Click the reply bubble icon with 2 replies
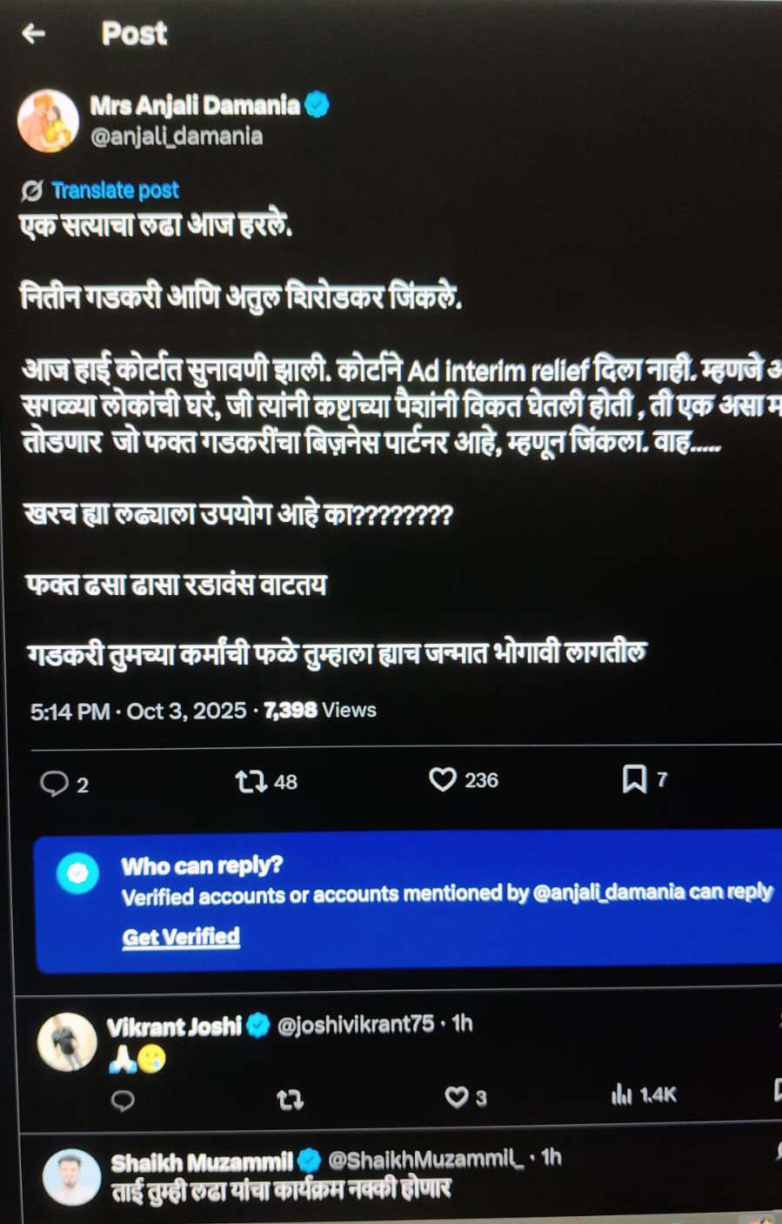Screen dimensions: 782x1224 (54, 784)
